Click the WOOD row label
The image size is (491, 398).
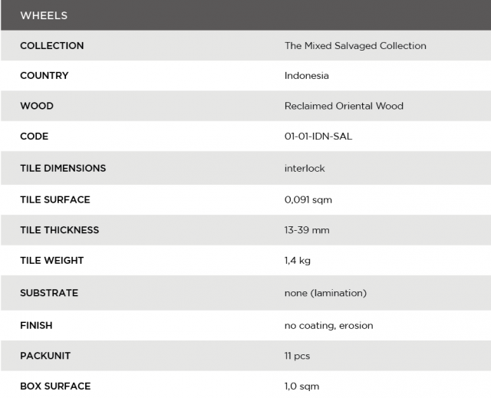(37, 106)
